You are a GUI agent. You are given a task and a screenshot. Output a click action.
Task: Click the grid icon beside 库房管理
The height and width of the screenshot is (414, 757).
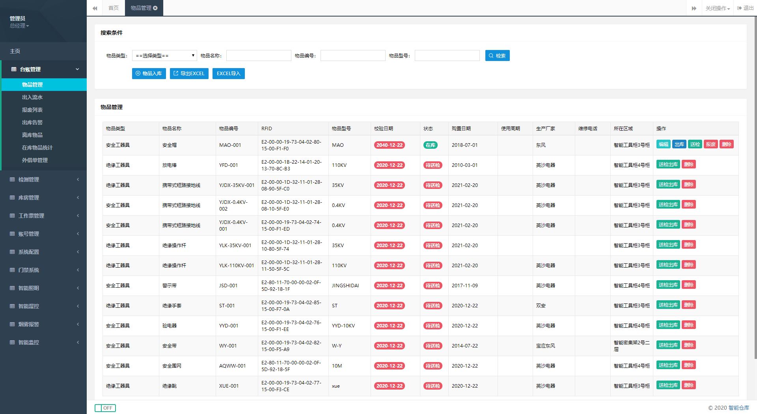coord(12,198)
